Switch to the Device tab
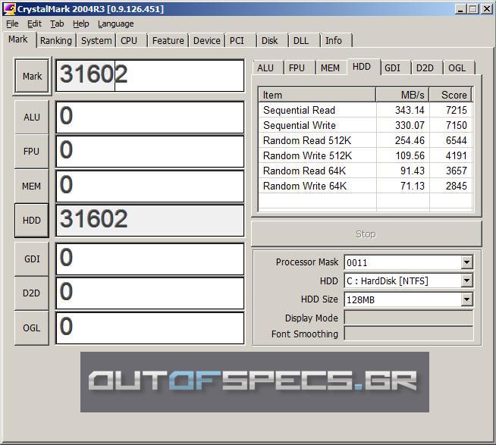496x445 pixels. [206, 40]
